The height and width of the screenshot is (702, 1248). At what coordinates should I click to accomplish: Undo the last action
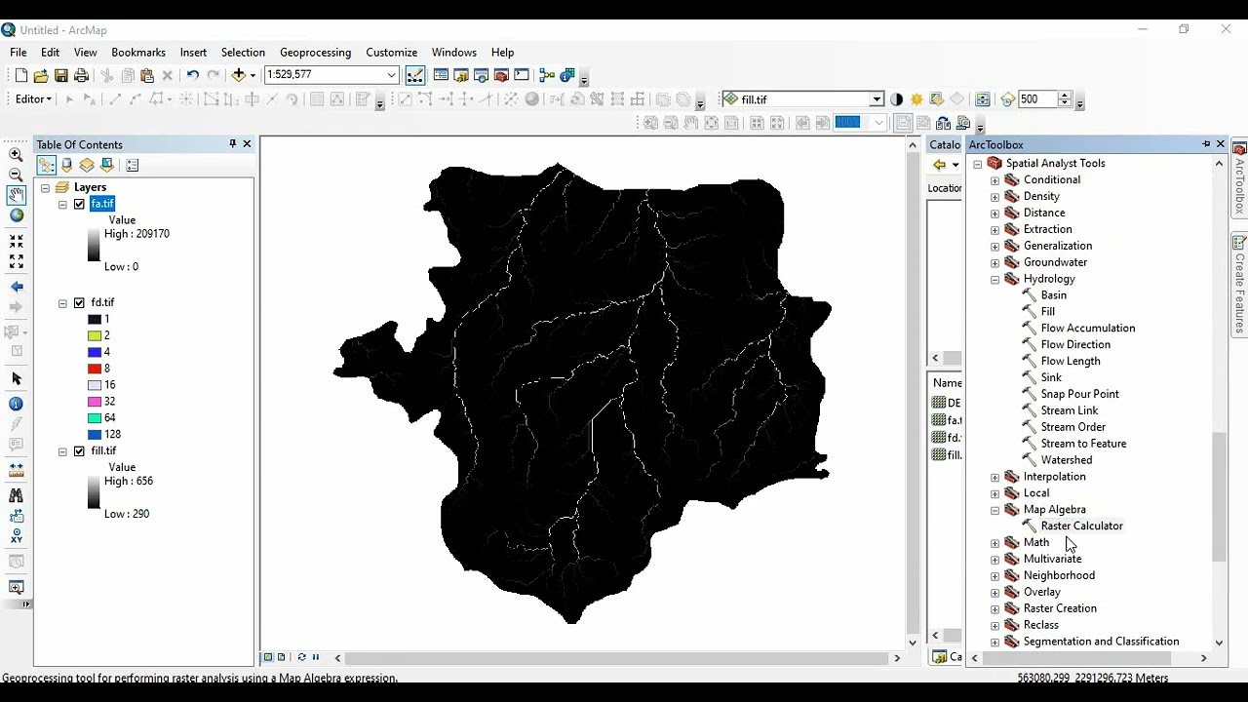pos(192,75)
